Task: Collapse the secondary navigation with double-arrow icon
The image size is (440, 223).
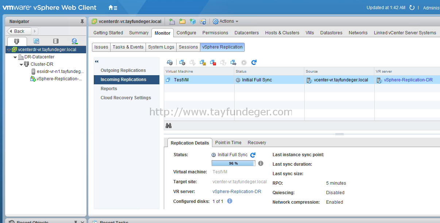Action: (x=97, y=62)
